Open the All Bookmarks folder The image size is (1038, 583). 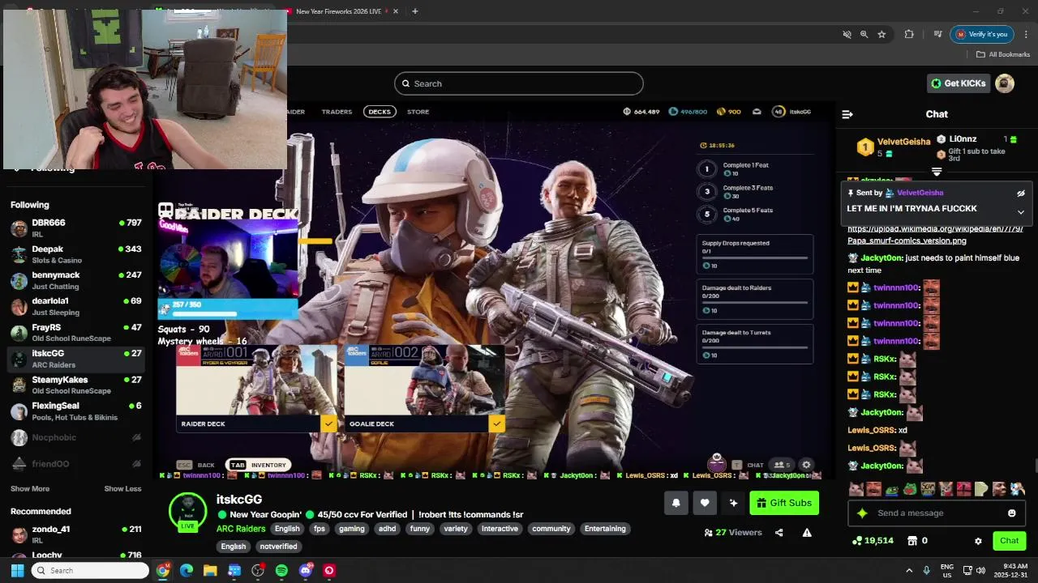point(1003,54)
